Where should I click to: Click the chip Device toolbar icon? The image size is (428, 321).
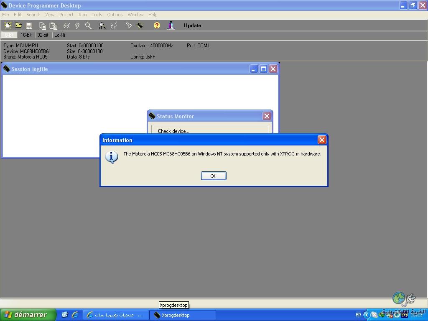[140, 25]
